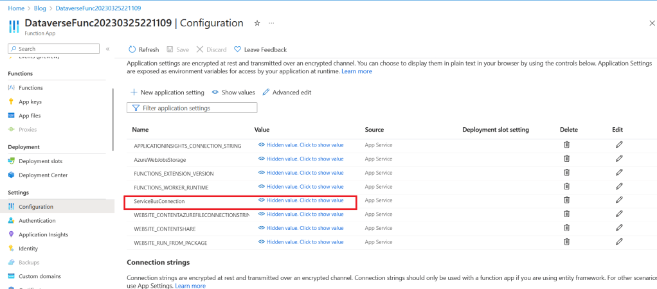The image size is (657, 289).
Task: Follow Learn more link under Connection strings
Action: pos(190,286)
